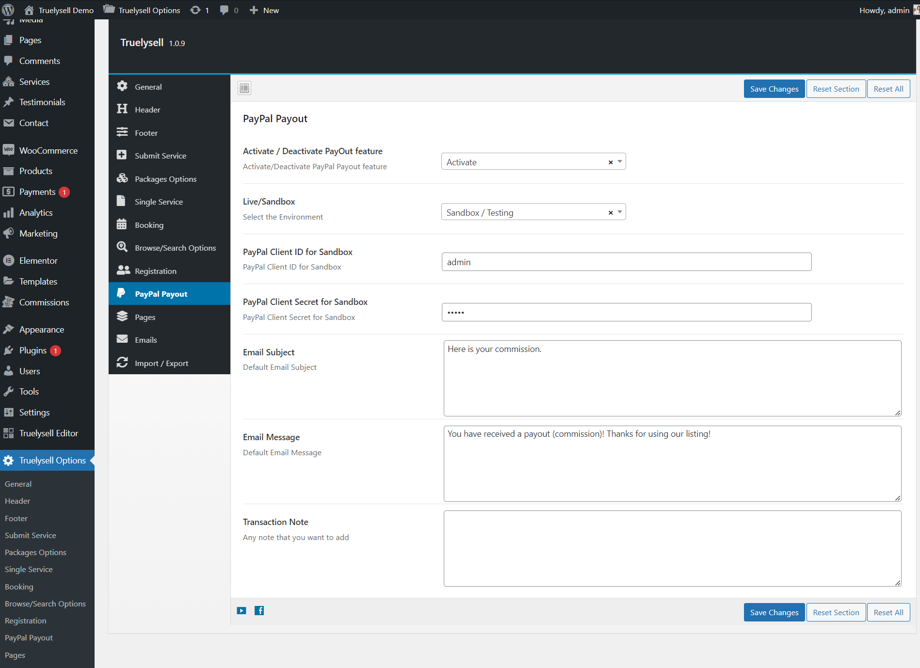The width and height of the screenshot is (920, 668).
Task: Open the Activate/Deactivate PayOut dropdown
Action: [x=619, y=162]
